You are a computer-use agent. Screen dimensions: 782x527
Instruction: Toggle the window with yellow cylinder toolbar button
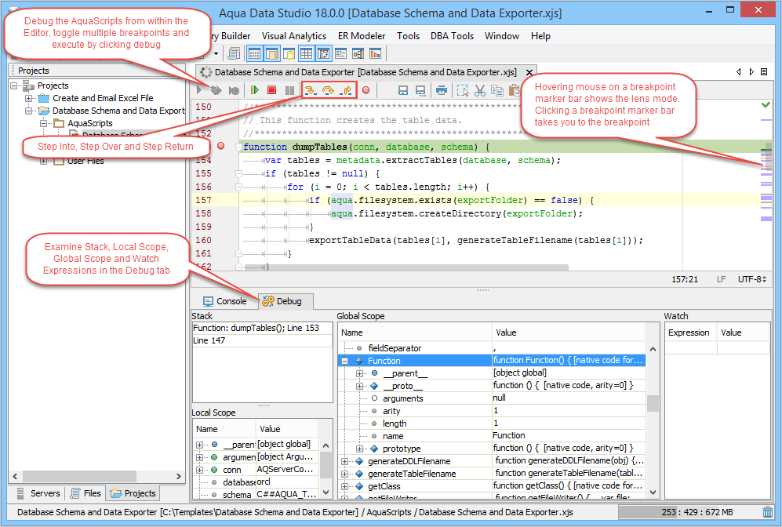tap(289, 53)
